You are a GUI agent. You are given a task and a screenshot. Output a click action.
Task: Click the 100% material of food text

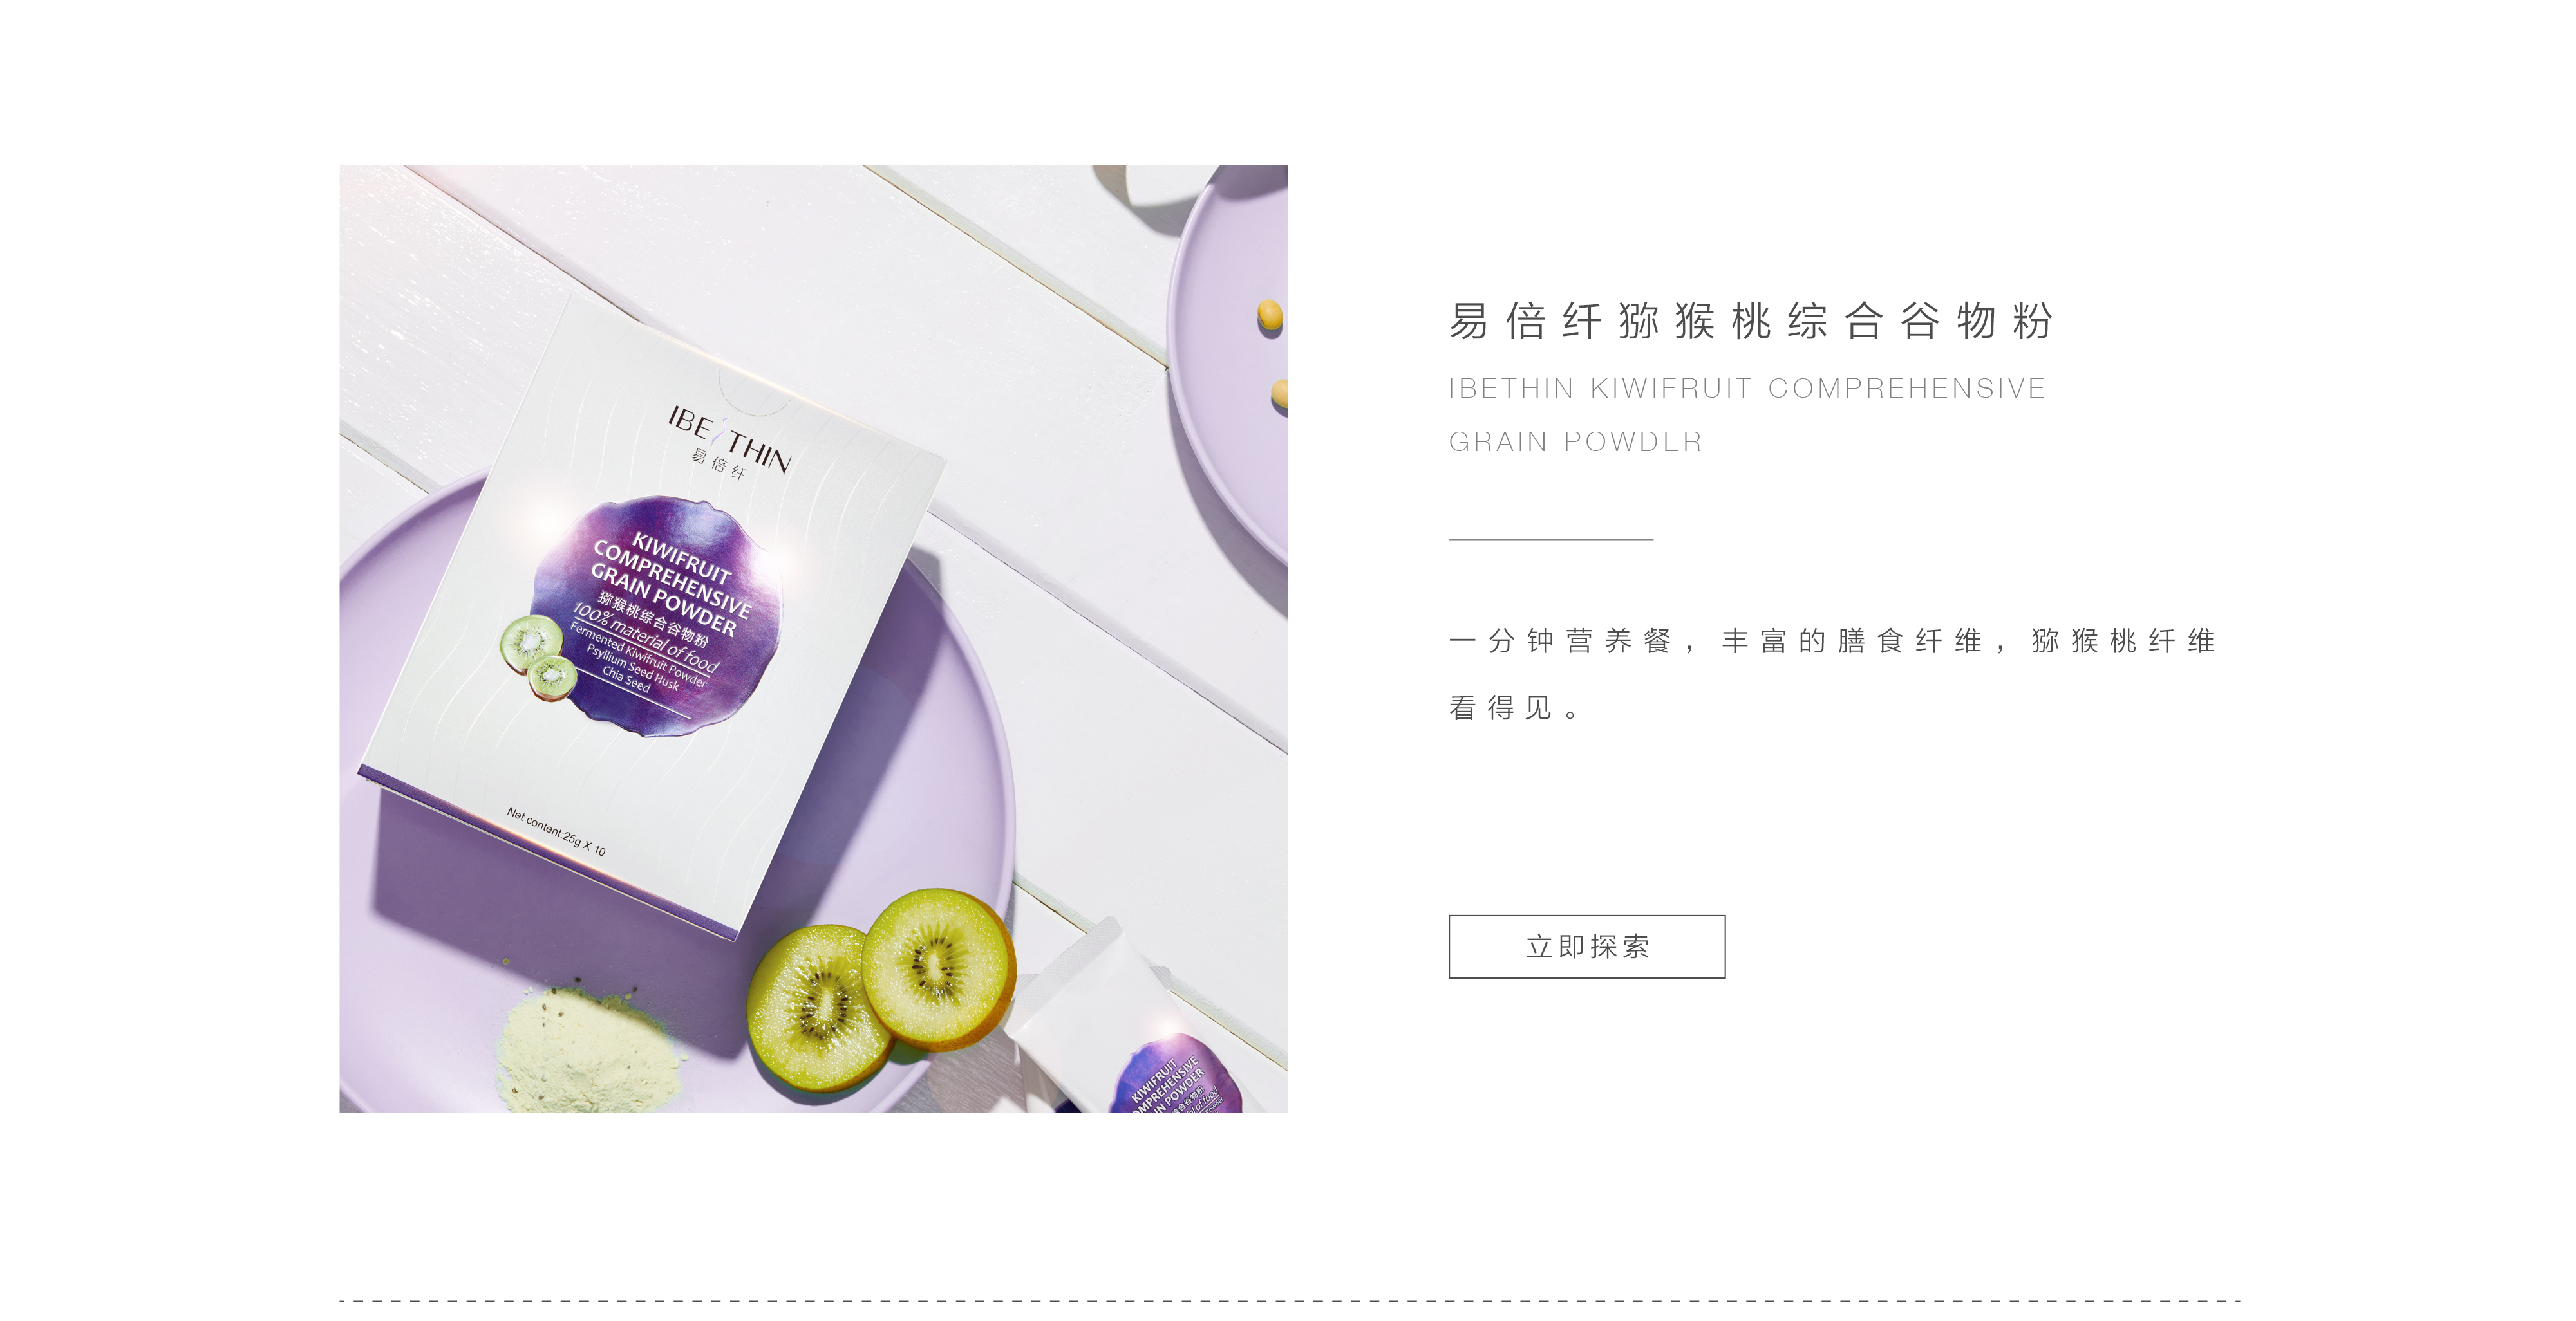click(645, 636)
